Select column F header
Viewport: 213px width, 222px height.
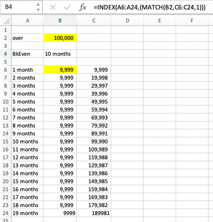192,21
